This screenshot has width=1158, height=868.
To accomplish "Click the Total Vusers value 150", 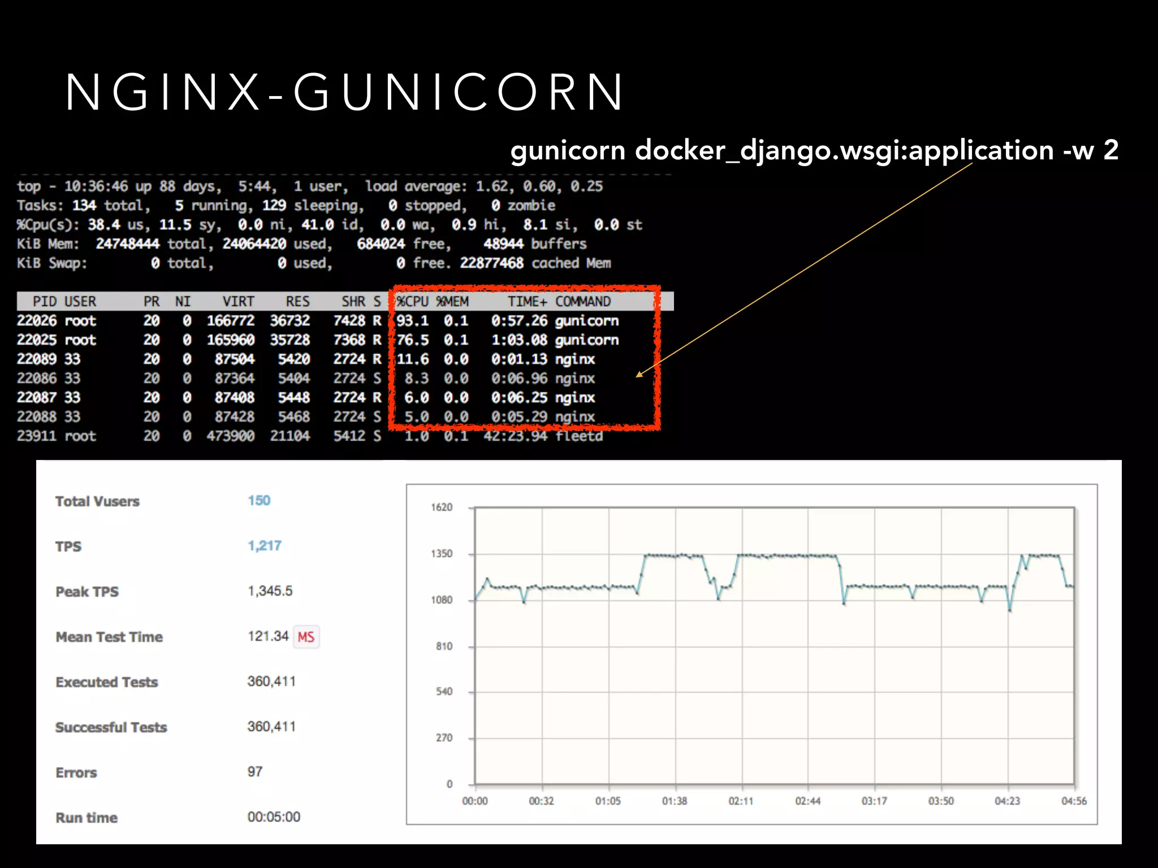I will pyautogui.click(x=259, y=501).
